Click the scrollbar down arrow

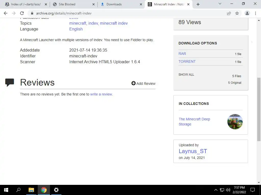pos(259,183)
